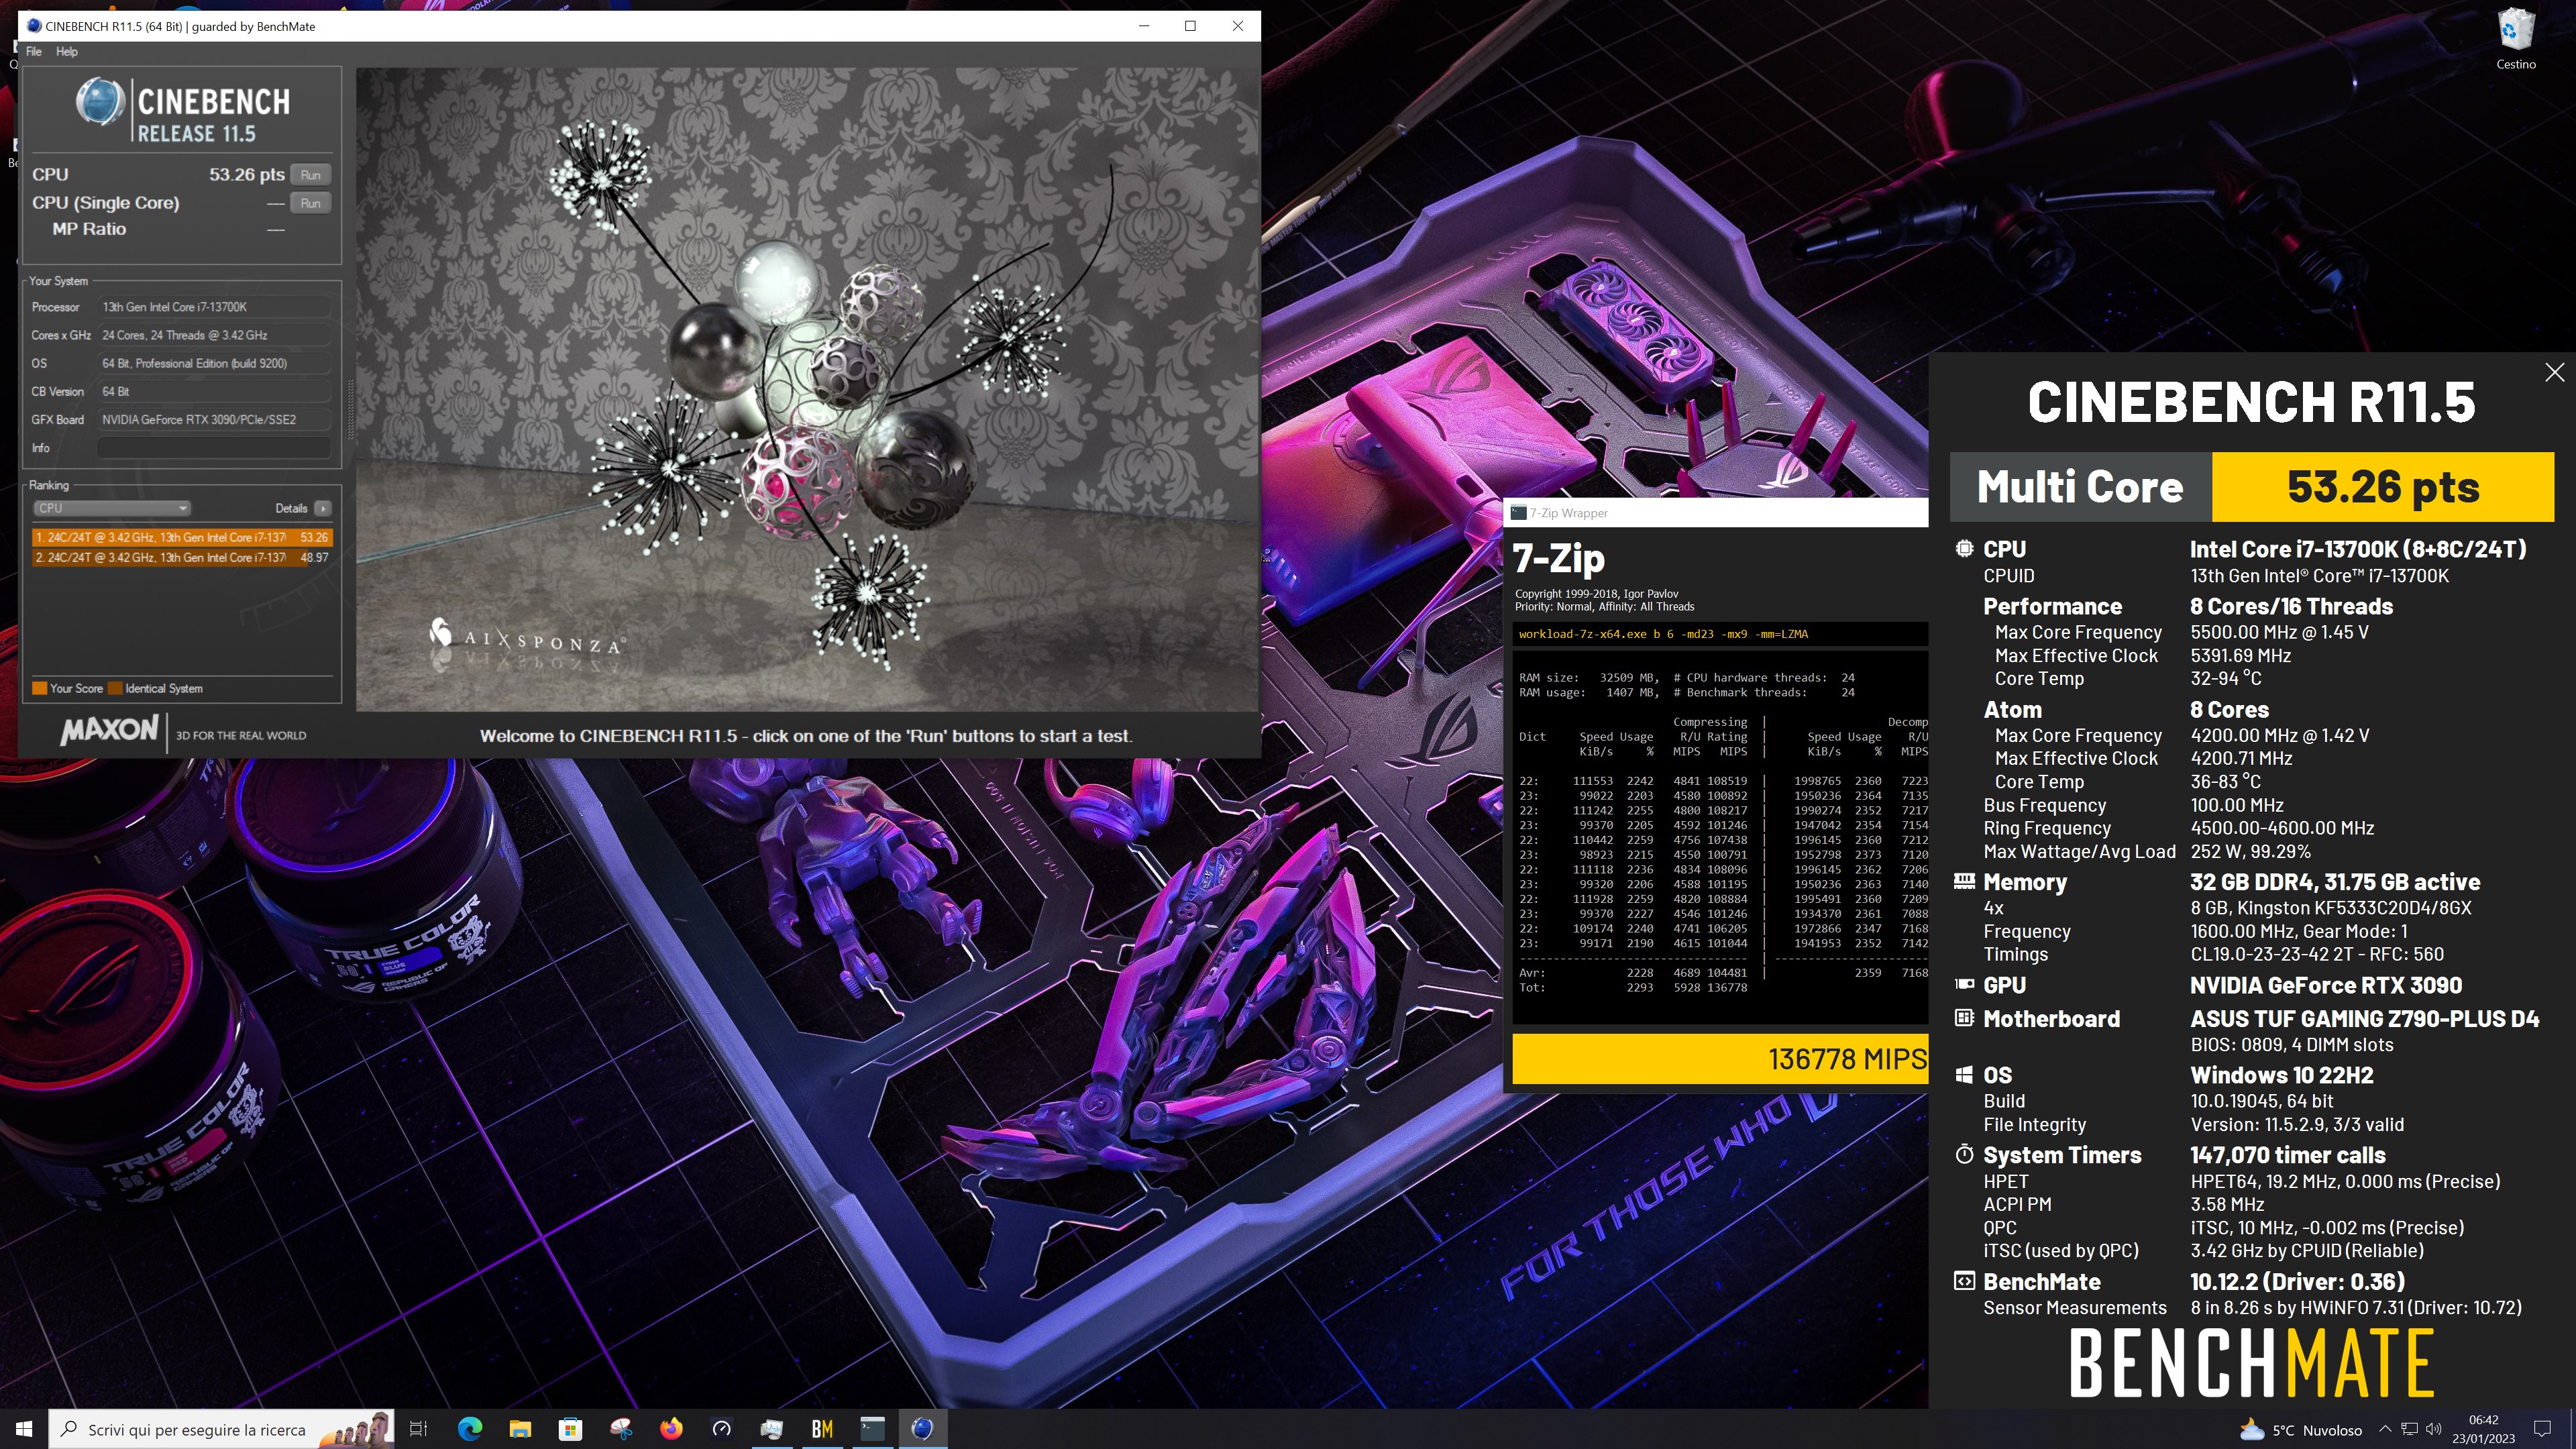Open the Cestino recycle bin desktop icon
The width and height of the screenshot is (2576, 1449).
[2515, 40]
